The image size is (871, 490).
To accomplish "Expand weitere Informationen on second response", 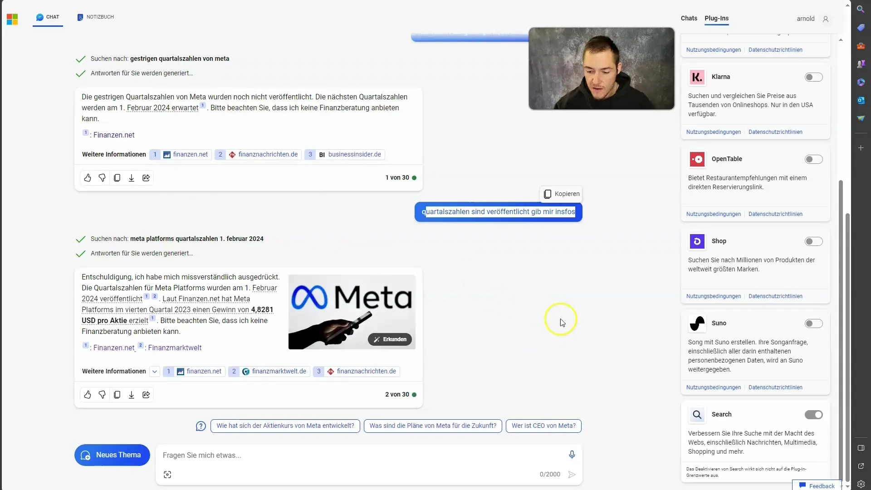I will point(155,371).
